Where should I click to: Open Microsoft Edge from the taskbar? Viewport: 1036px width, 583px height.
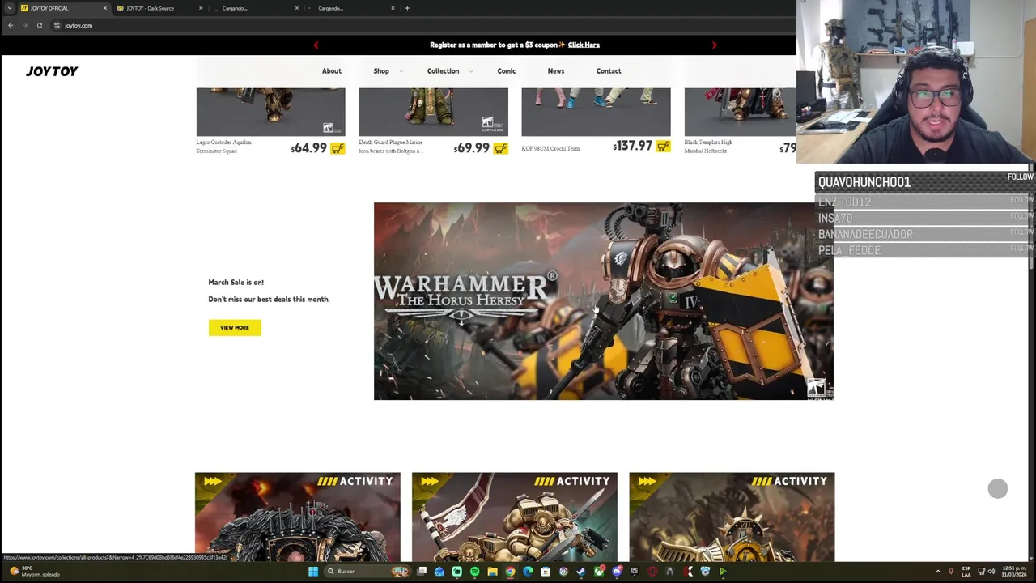click(528, 572)
